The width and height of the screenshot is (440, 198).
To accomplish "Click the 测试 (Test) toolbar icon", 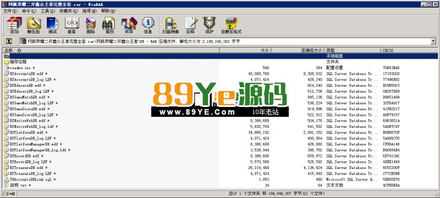I will pos(52,25).
